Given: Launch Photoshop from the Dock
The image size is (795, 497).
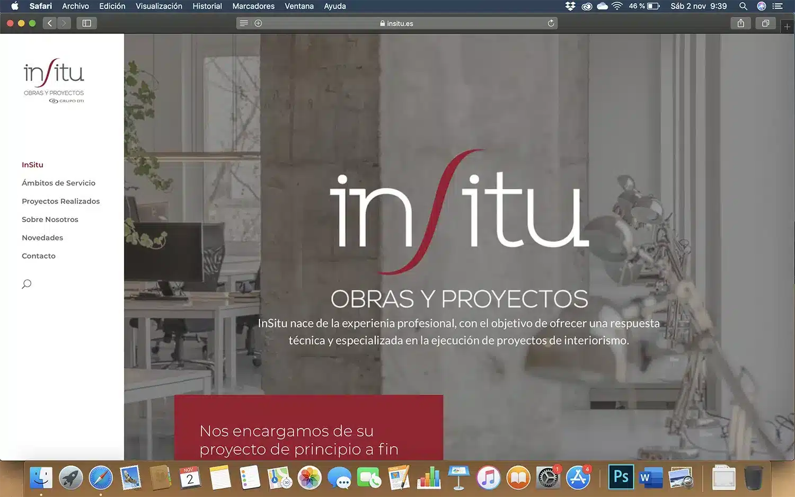Looking at the screenshot, I should pos(621,477).
